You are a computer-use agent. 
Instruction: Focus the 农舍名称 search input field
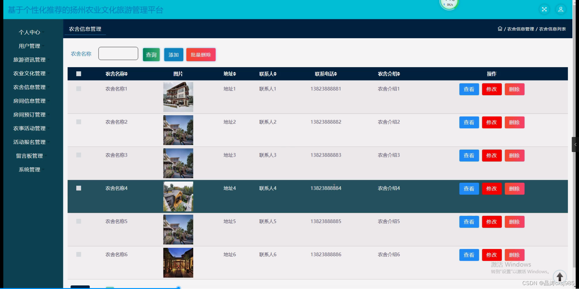[x=118, y=54]
